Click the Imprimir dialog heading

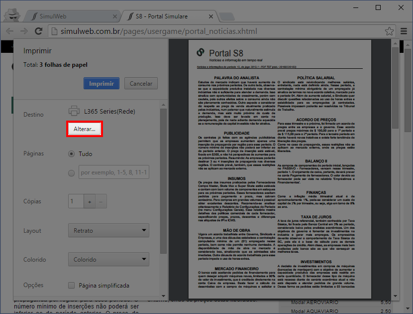37,51
